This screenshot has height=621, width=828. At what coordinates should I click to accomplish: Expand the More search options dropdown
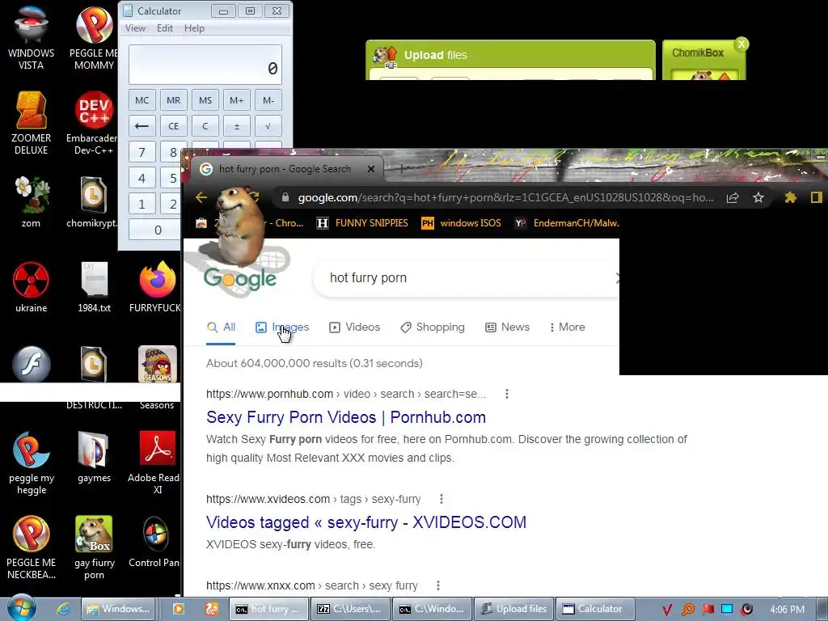tap(567, 327)
